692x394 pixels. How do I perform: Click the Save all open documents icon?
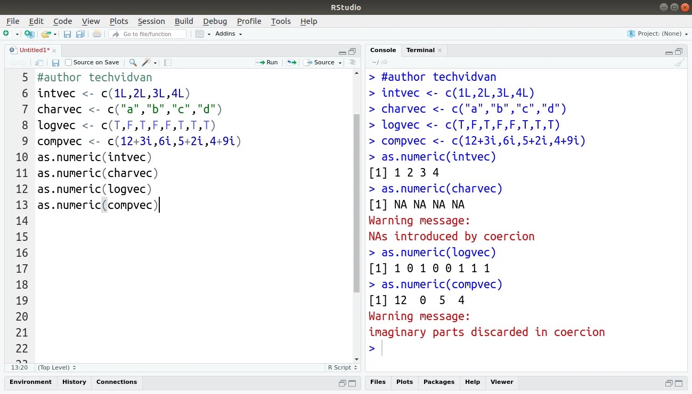pos(80,34)
